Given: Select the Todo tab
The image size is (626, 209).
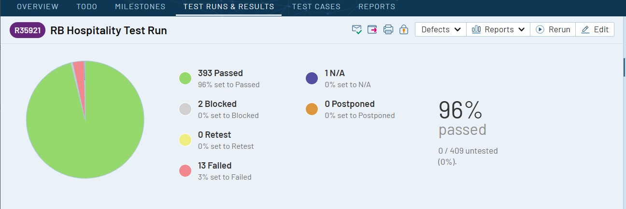Looking at the screenshot, I should tap(86, 7).
